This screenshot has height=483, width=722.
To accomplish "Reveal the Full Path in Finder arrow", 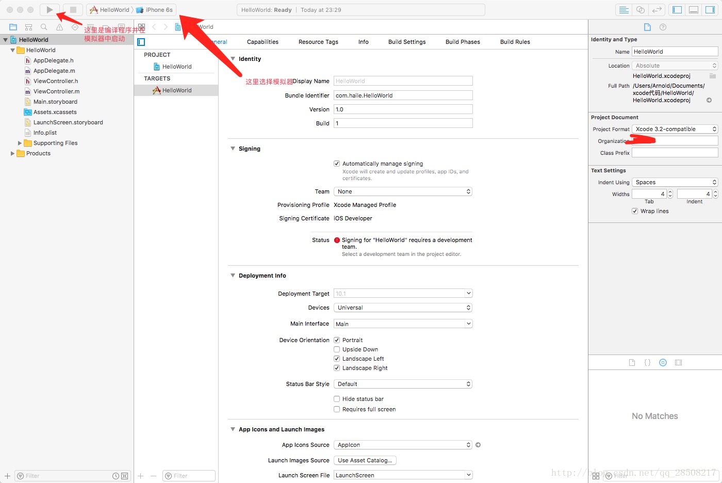I will 709,100.
